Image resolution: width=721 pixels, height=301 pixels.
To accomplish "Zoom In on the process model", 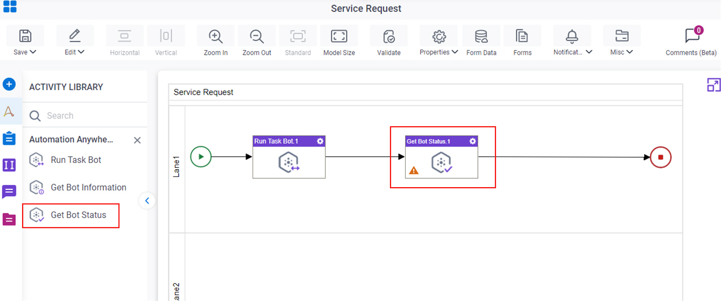I will tap(215, 36).
